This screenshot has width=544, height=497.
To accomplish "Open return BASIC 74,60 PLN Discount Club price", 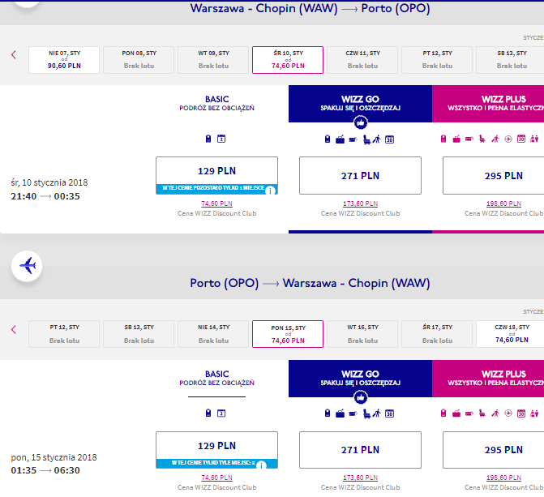I will pos(216,478).
